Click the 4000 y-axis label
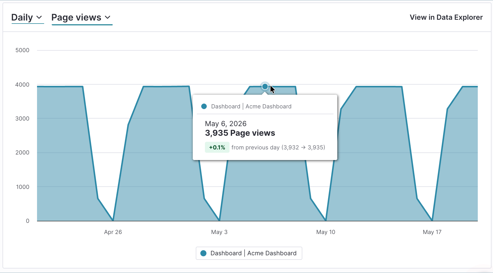This screenshot has height=273, width=493. click(x=22, y=85)
